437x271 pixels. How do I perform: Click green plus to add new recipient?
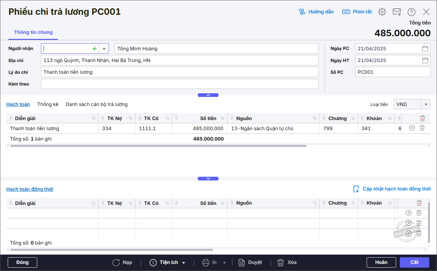point(95,49)
